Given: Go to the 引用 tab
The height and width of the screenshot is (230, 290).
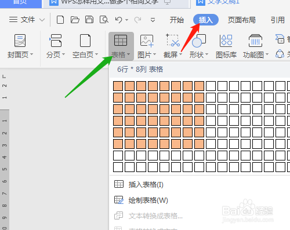Looking at the screenshot, I should tap(278, 20).
